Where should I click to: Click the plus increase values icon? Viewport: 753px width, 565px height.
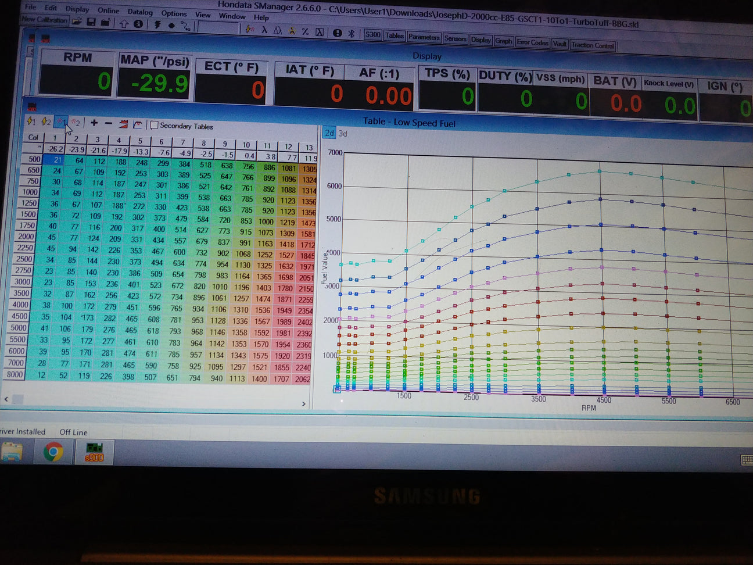pyautogui.click(x=94, y=123)
